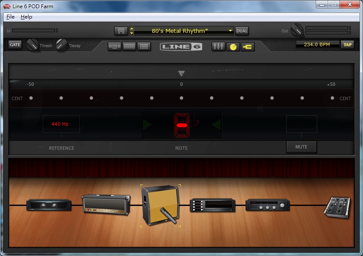Screen dimensions: 363x256
Task: Click the Out volume knob
Action: click(297, 30)
